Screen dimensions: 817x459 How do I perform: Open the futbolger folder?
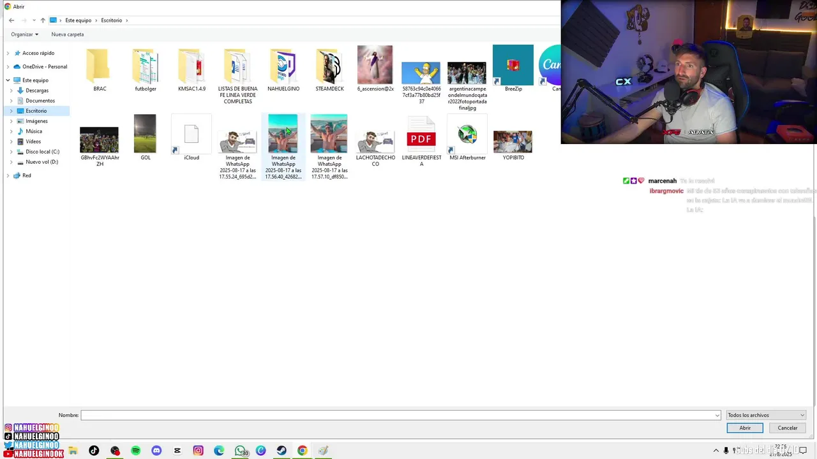point(146,70)
